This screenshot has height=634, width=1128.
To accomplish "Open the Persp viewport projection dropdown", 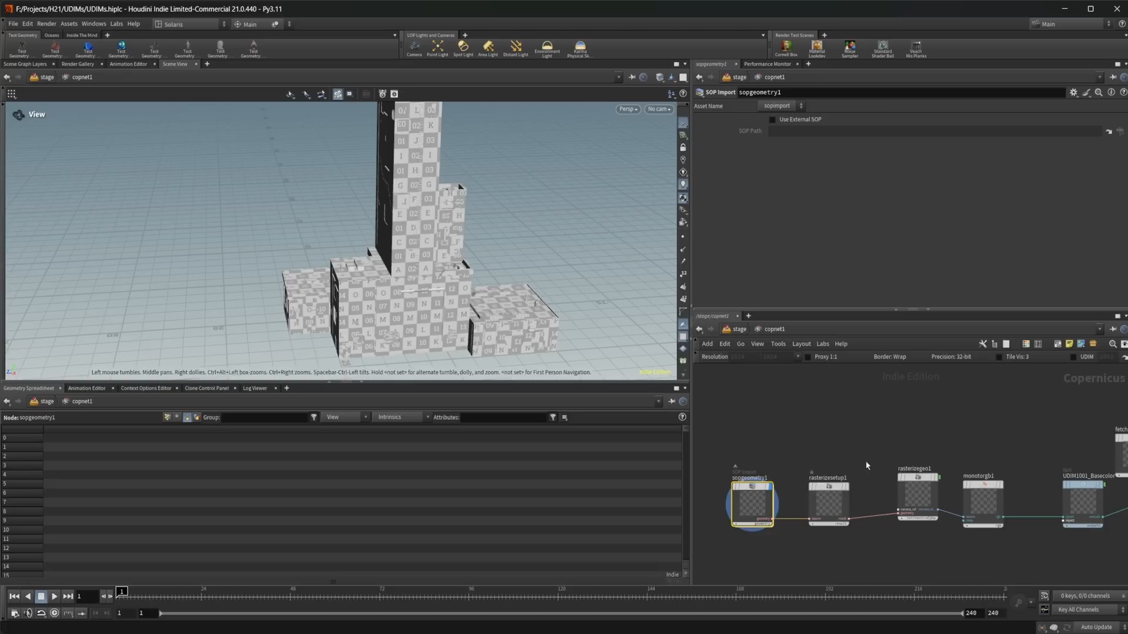I will click(x=628, y=109).
